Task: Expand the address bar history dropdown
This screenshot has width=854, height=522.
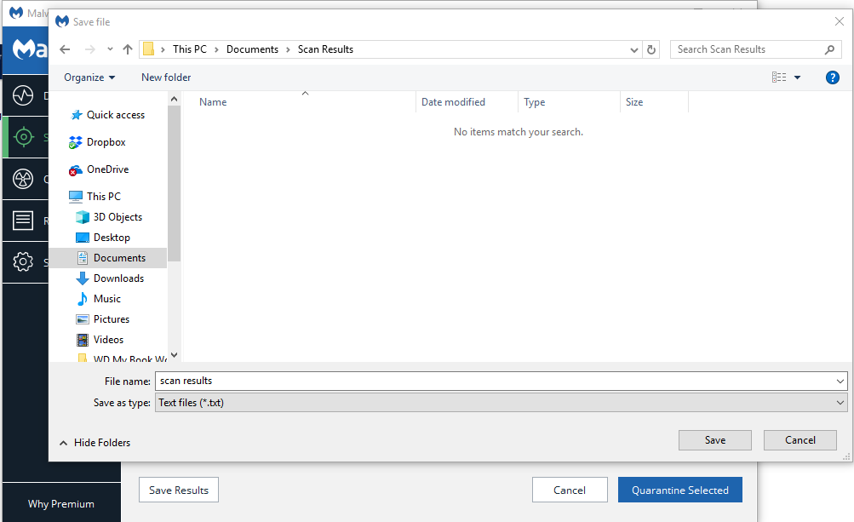Action: click(x=634, y=49)
